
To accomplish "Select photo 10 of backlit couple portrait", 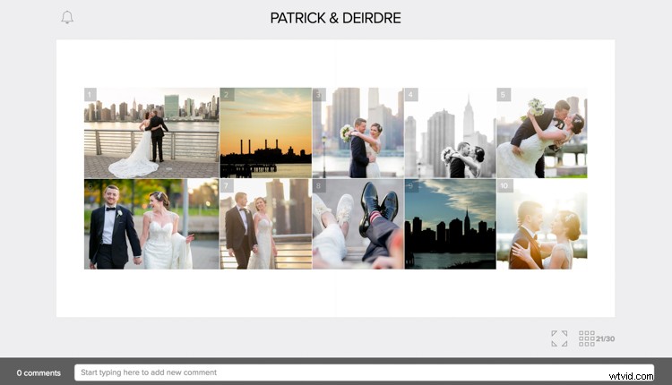I will 542,224.
